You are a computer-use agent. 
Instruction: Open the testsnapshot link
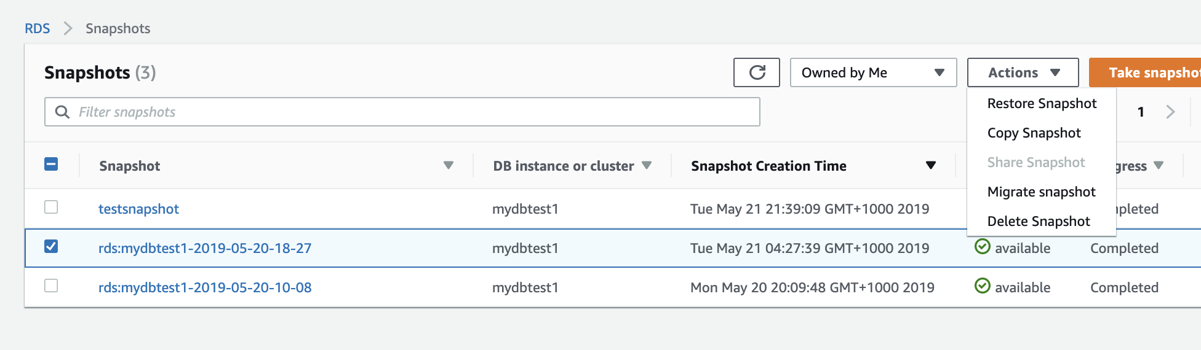point(138,209)
